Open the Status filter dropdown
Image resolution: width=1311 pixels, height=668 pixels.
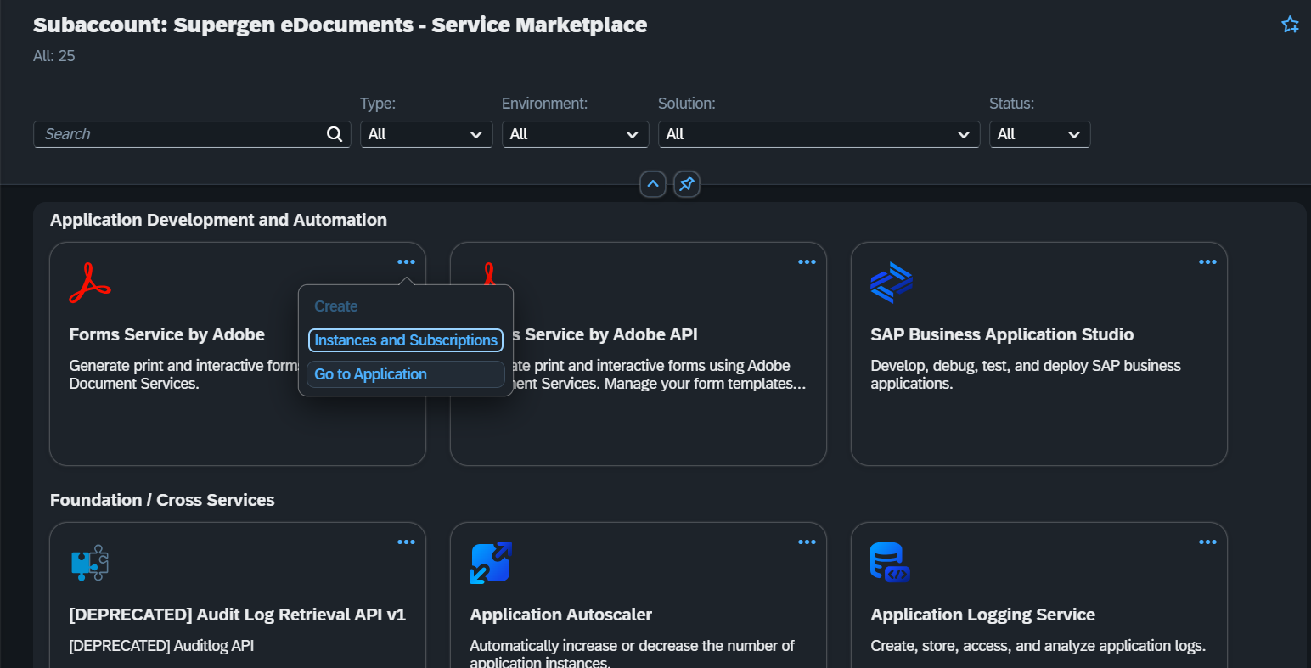pos(1039,134)
